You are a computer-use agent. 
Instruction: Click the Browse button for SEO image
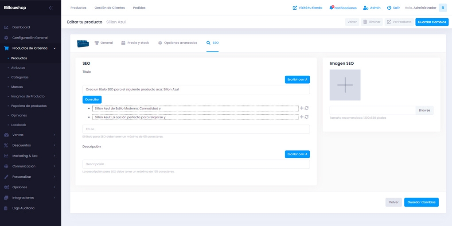coord(425,110)
